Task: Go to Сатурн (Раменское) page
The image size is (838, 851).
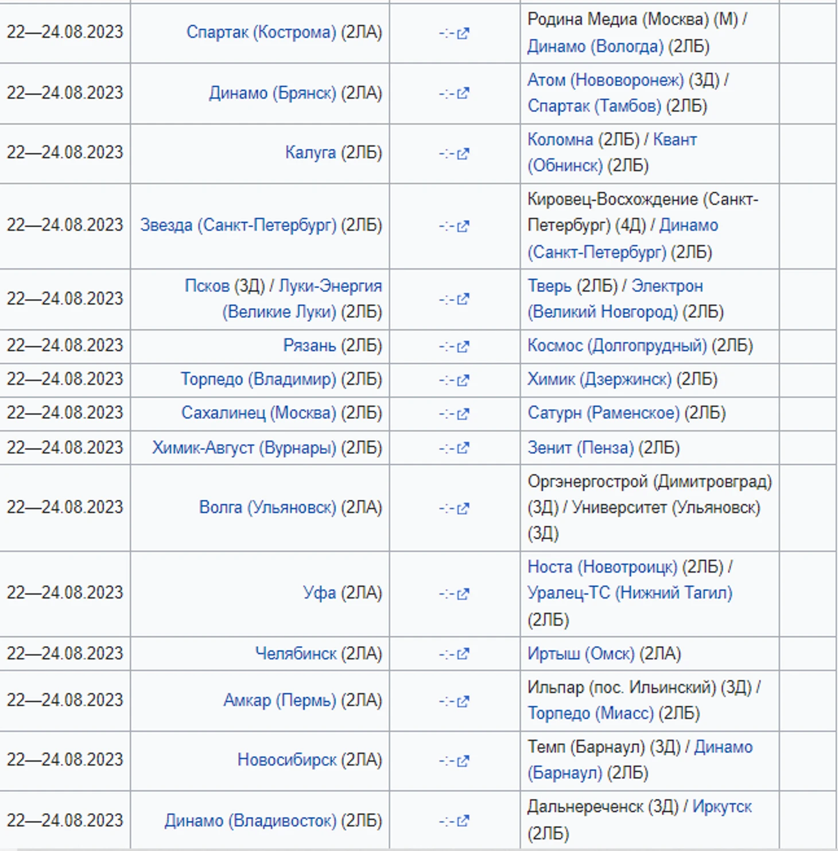Action: tap(603, 413)
